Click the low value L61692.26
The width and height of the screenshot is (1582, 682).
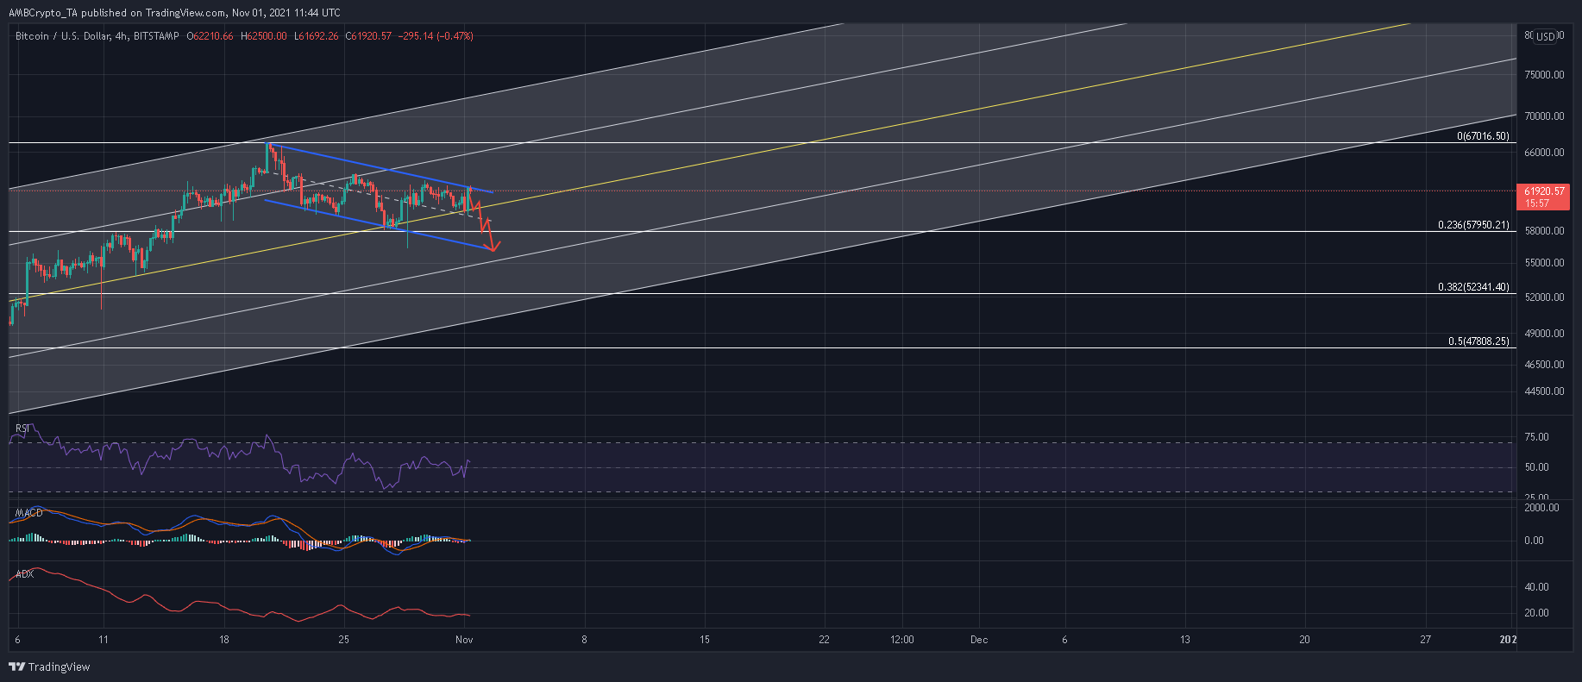[x=317, y=36]
